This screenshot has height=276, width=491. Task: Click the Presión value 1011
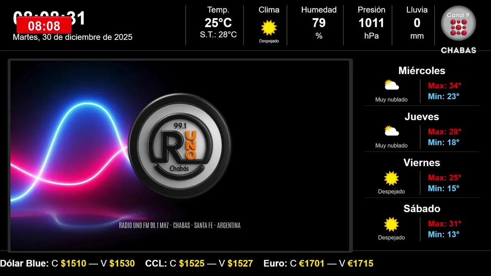pyautogui.click(x=371, y=23)
